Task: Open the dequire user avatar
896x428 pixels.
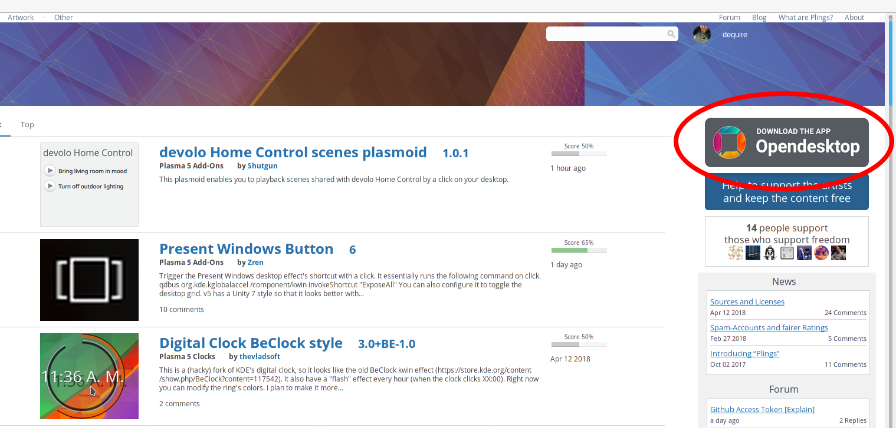Action: click(702, 34)
